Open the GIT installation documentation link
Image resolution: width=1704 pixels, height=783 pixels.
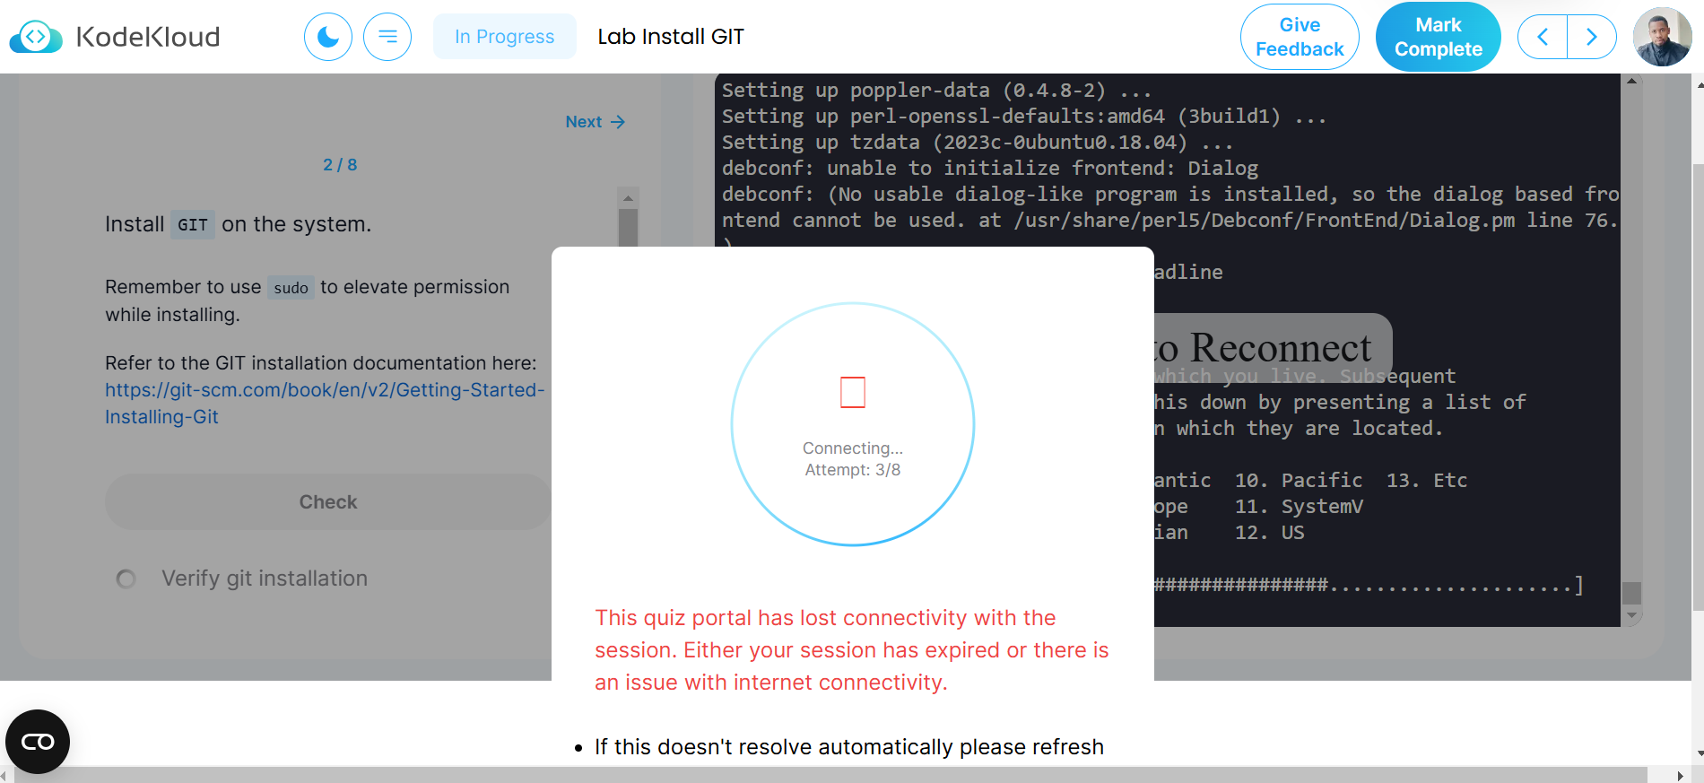click(325, 404)
